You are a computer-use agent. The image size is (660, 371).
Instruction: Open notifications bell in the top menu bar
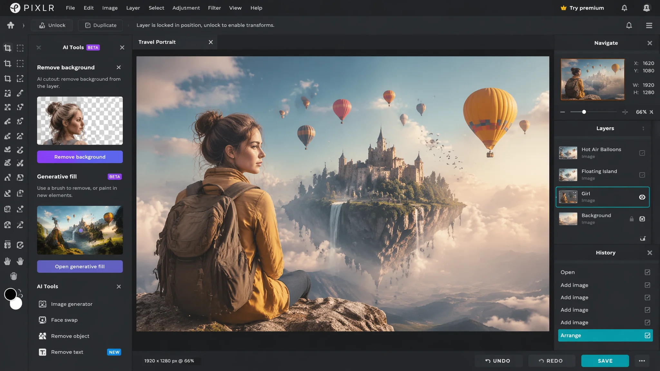point(624,8)
